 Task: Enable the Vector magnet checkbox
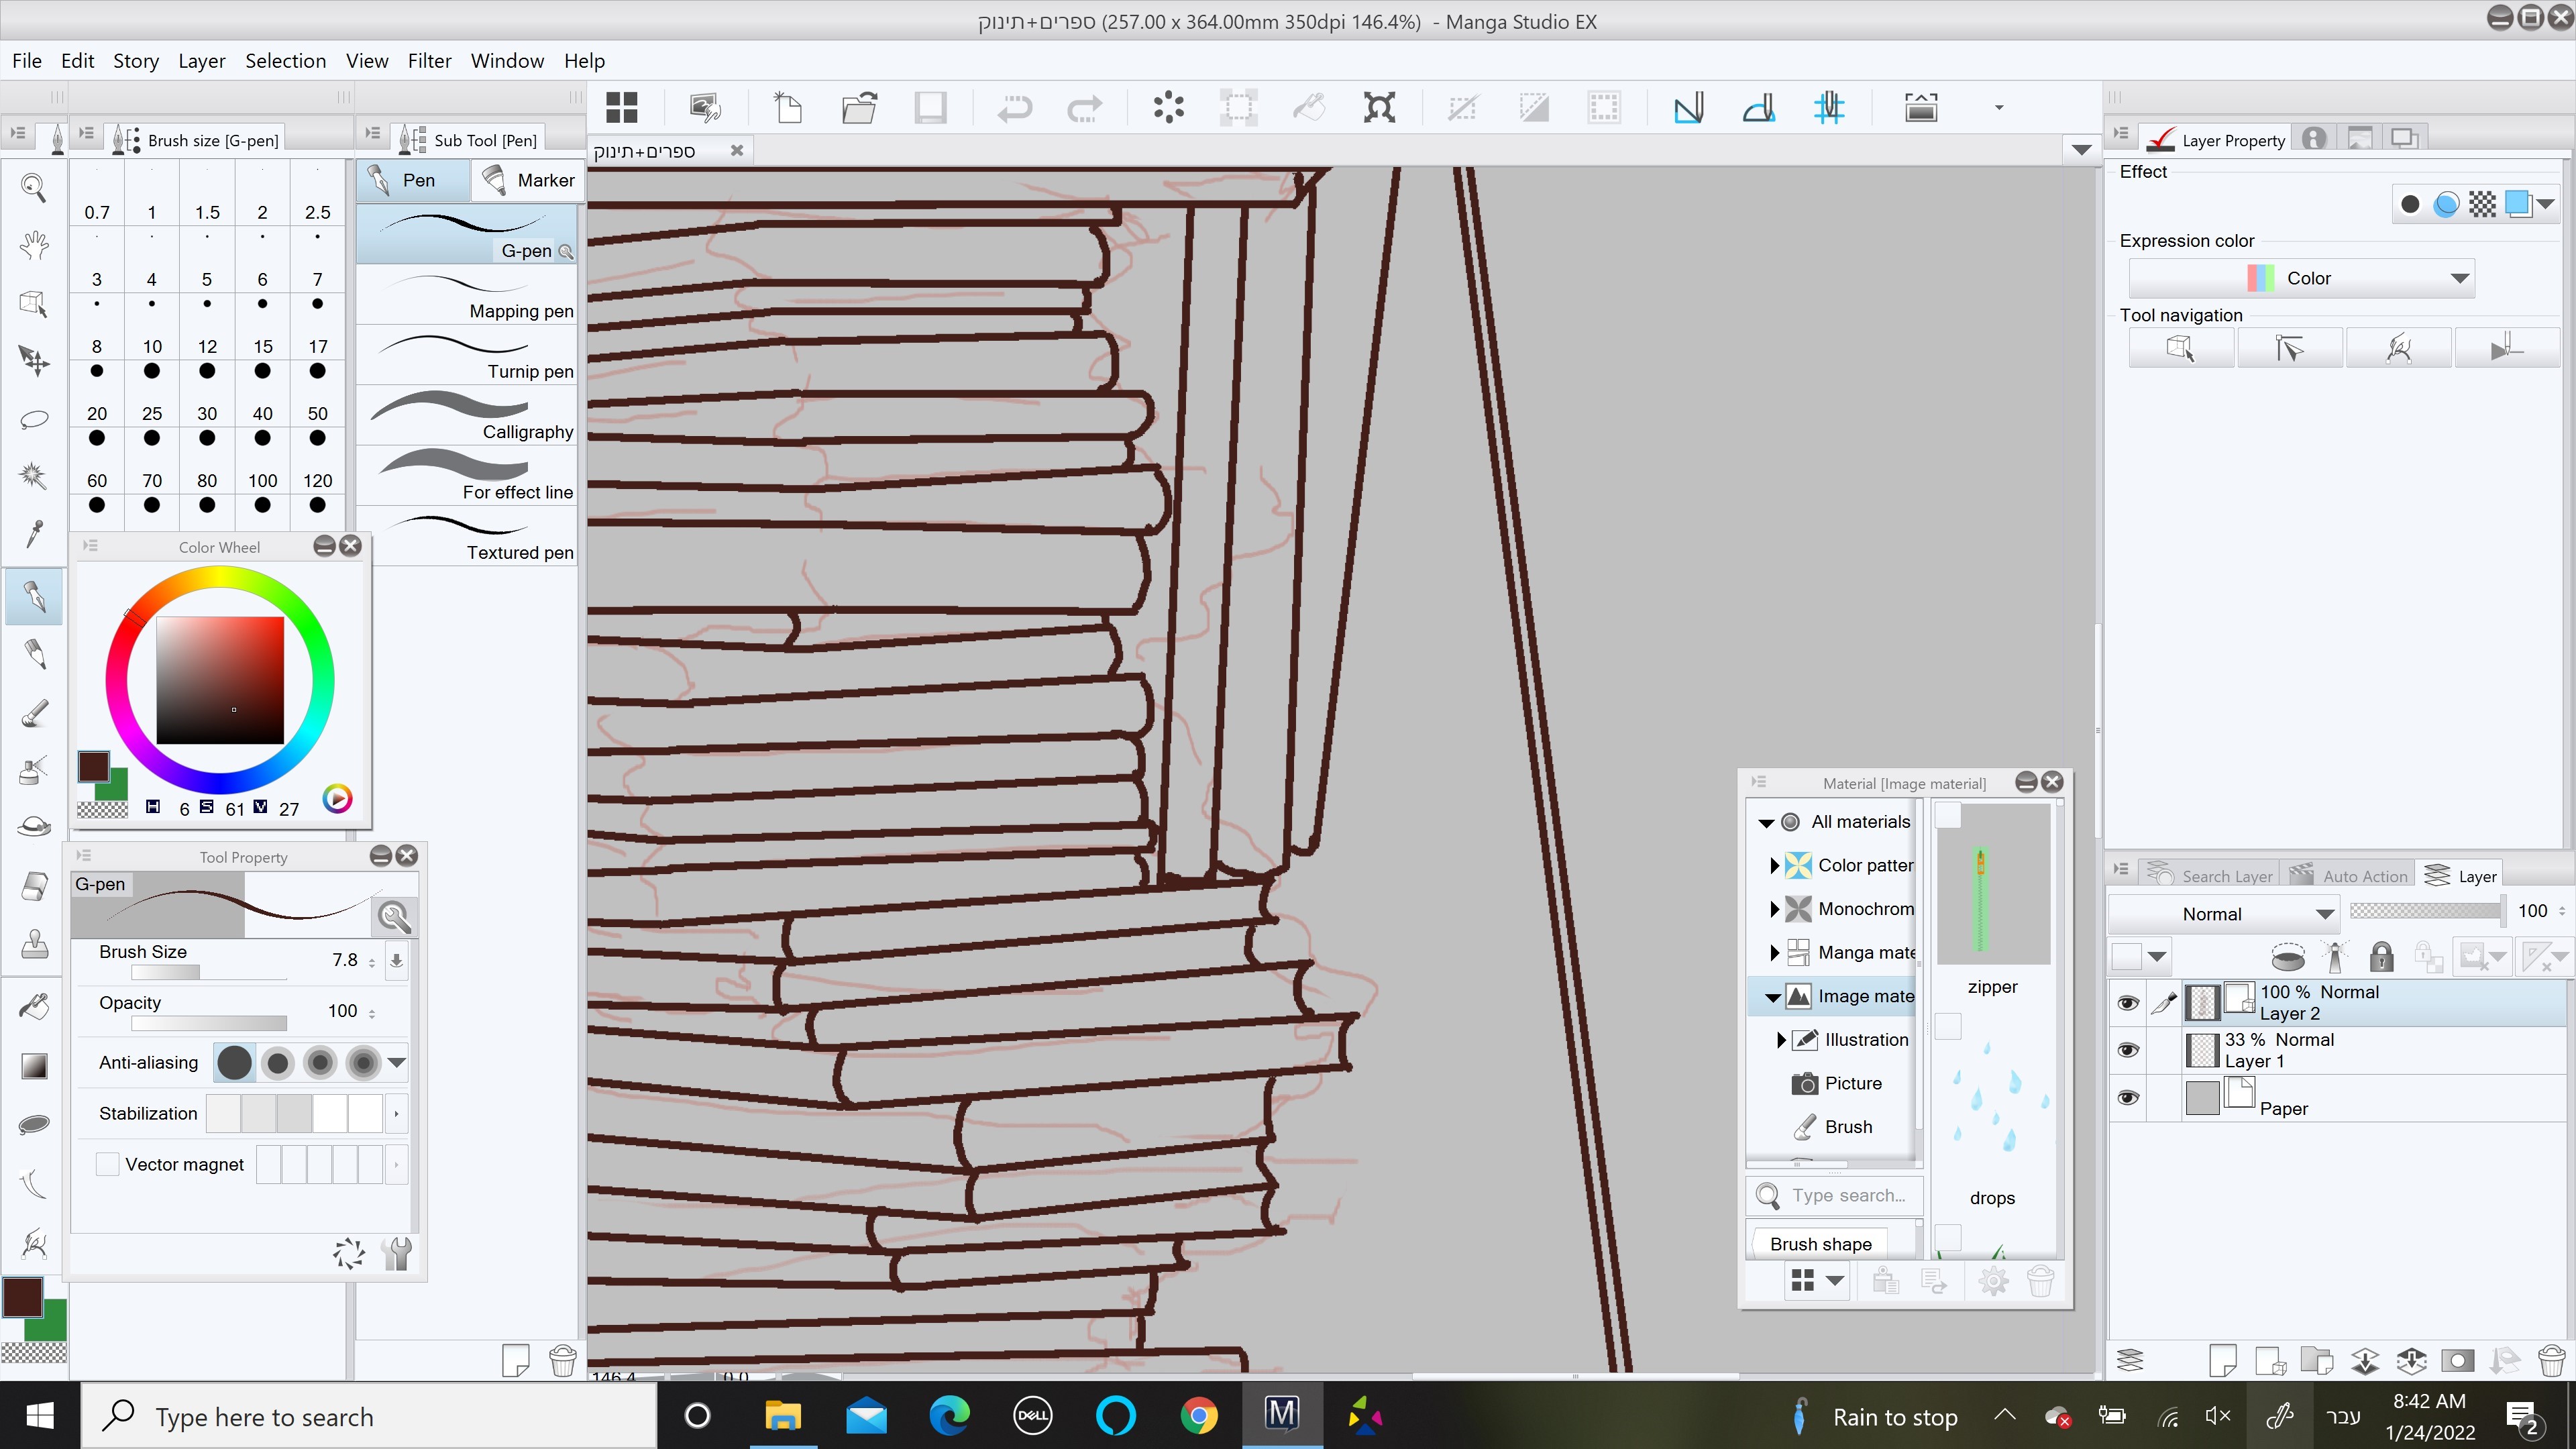pos(108,1164)
